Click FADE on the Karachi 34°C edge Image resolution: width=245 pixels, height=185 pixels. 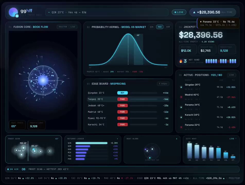(x=122, y=124)
